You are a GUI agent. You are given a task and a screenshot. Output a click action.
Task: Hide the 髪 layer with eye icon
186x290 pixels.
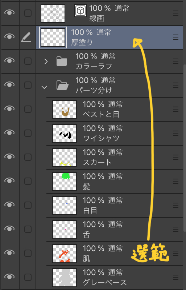[9, 180]
